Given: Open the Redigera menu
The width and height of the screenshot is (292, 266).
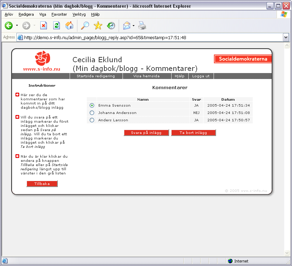Looking at the screenshot, I should [x=26, y=14].
